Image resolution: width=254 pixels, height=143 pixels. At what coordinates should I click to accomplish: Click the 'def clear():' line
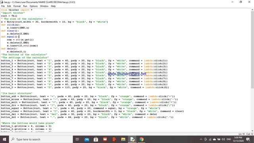click(x=10, y=31)
